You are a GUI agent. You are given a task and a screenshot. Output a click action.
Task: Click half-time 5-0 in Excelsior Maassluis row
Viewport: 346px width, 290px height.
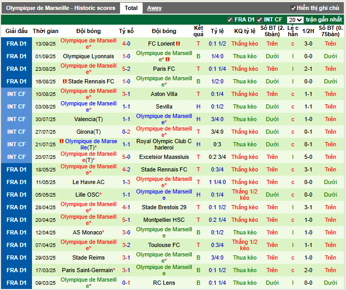308,157
